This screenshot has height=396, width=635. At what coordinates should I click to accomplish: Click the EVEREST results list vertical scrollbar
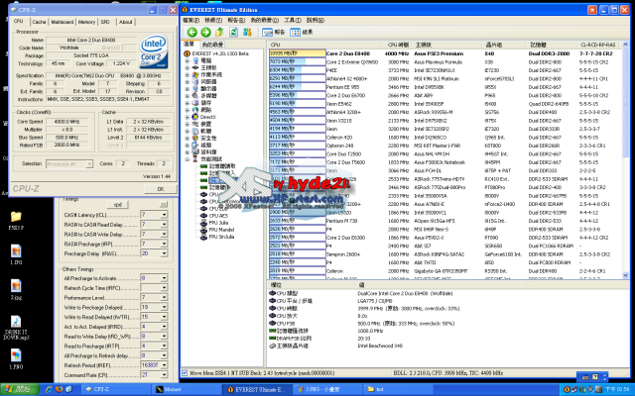625,159
